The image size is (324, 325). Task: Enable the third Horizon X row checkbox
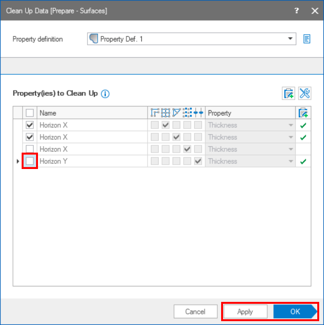click(x=30, y=149)
